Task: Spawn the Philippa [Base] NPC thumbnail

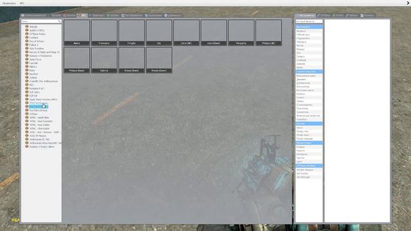Action: [x=77, y=60]
